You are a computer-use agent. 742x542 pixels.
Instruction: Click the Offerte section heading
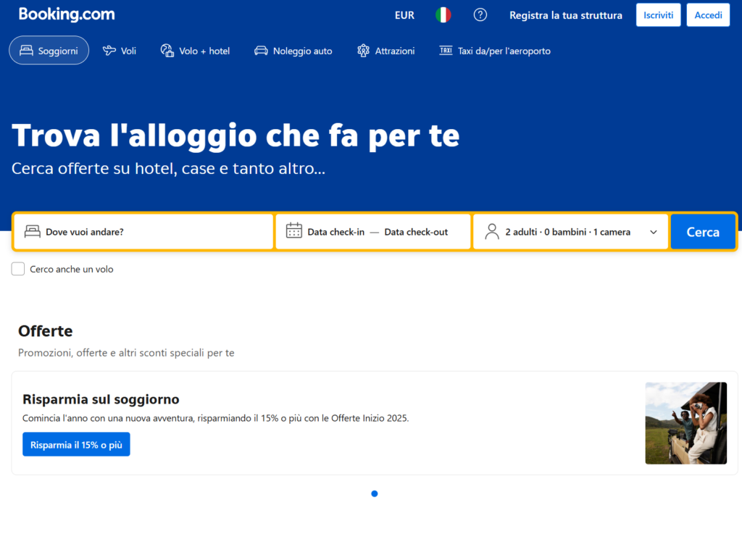coord(46,331)
